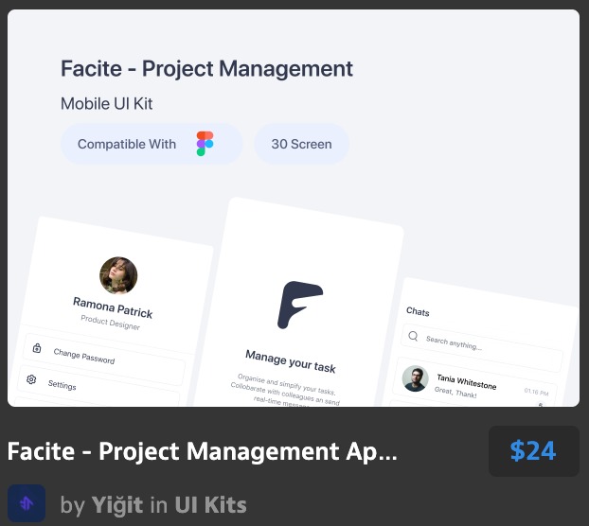
Task: Click Ramona Patrick's profile photo
Action: (x=118, y=275)
